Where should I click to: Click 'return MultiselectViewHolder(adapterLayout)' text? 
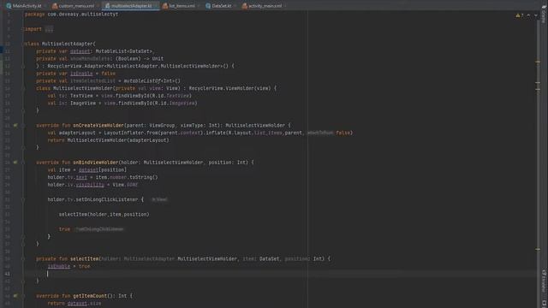point(109,140)
